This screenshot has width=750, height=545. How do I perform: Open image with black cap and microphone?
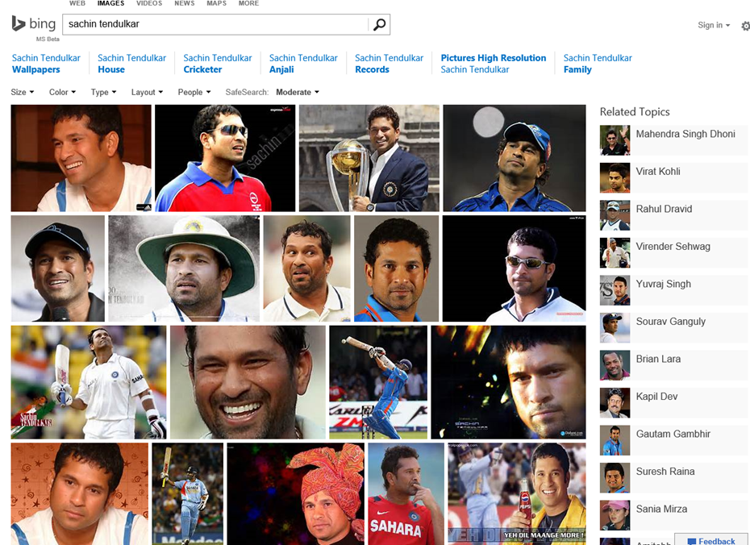pyautogui.click(x=58, y=268)
